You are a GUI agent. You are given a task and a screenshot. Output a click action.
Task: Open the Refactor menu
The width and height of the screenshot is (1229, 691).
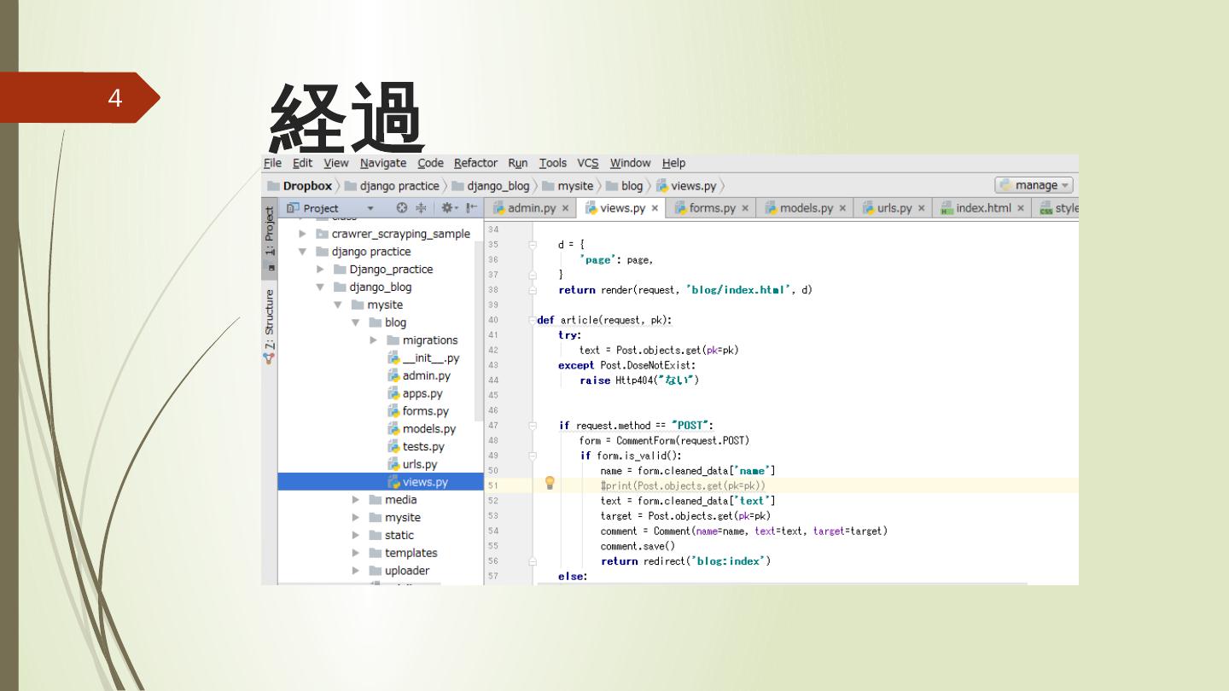475,163
